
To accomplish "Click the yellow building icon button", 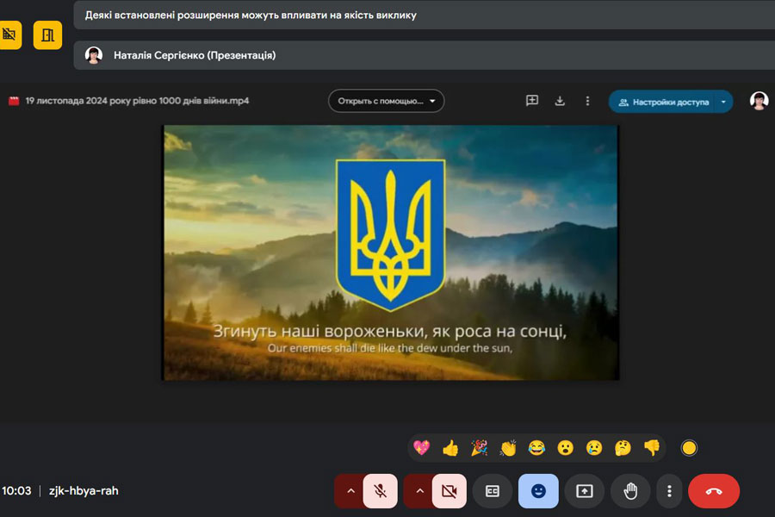I will [x=47, y=35].
